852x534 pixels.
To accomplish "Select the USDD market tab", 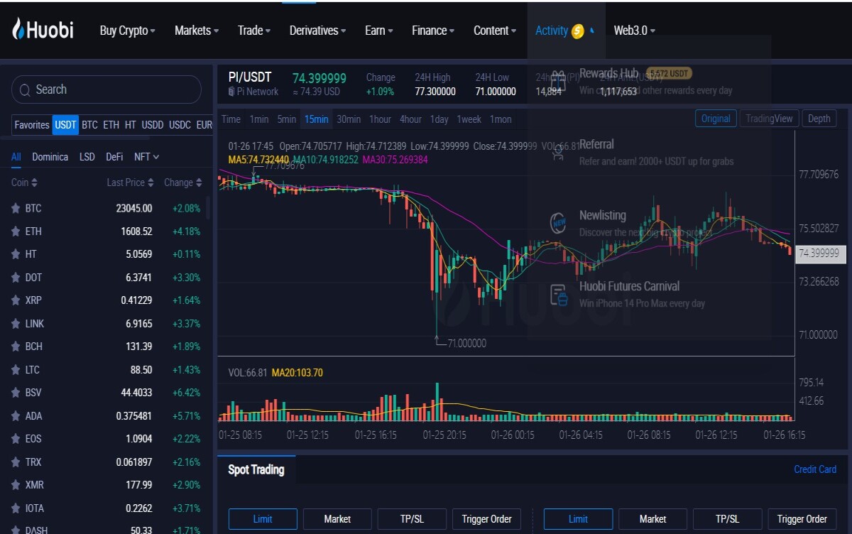I will coord(153,125).
